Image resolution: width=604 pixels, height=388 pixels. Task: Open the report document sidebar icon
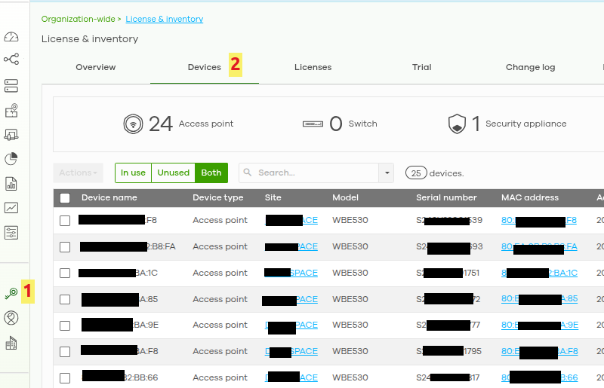[11, 184]
